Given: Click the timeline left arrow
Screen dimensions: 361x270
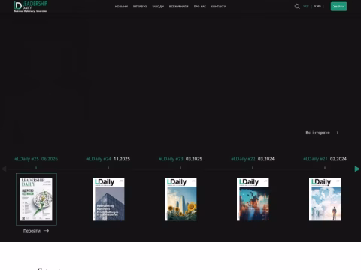Looking at the screenshot, I should coord(4,169).
